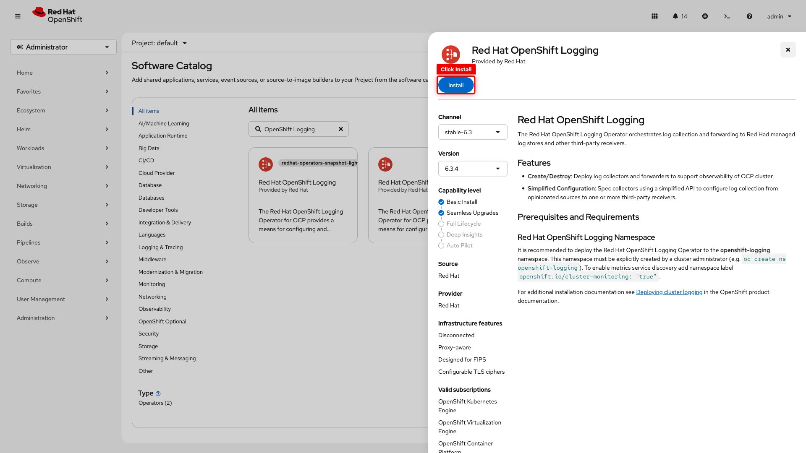Open the Project: default selector

click(159, 43)
